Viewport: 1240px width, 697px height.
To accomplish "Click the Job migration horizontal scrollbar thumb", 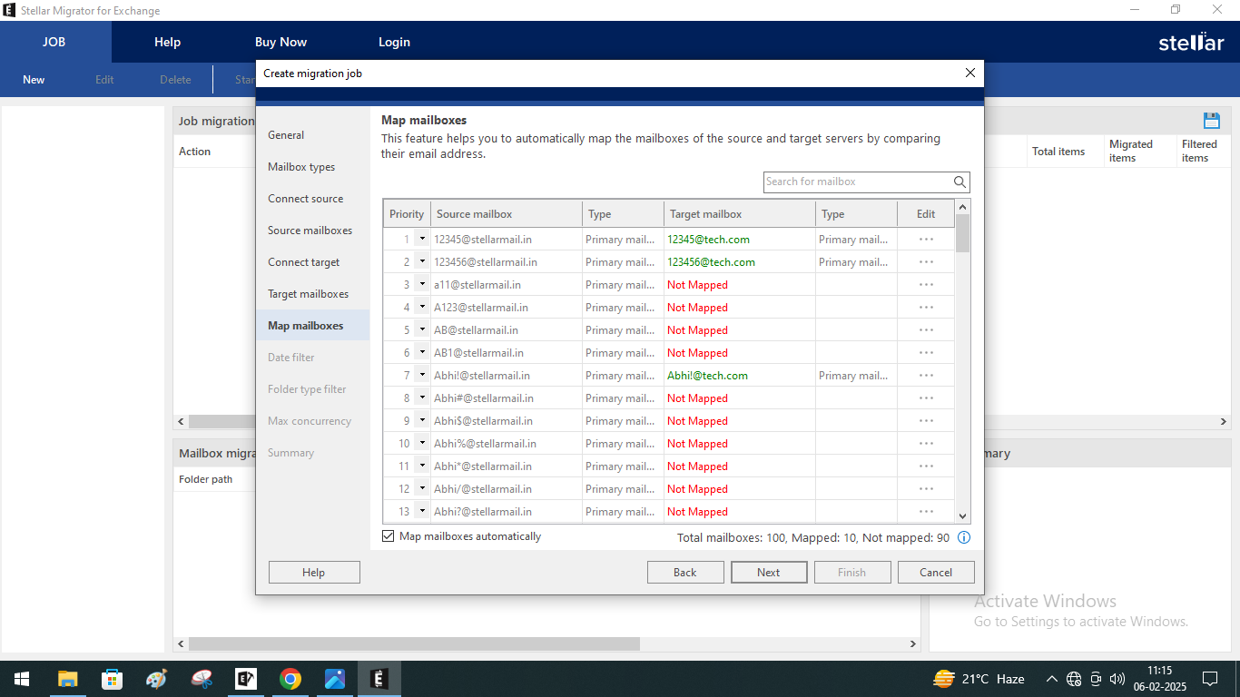I will point(222,422).
